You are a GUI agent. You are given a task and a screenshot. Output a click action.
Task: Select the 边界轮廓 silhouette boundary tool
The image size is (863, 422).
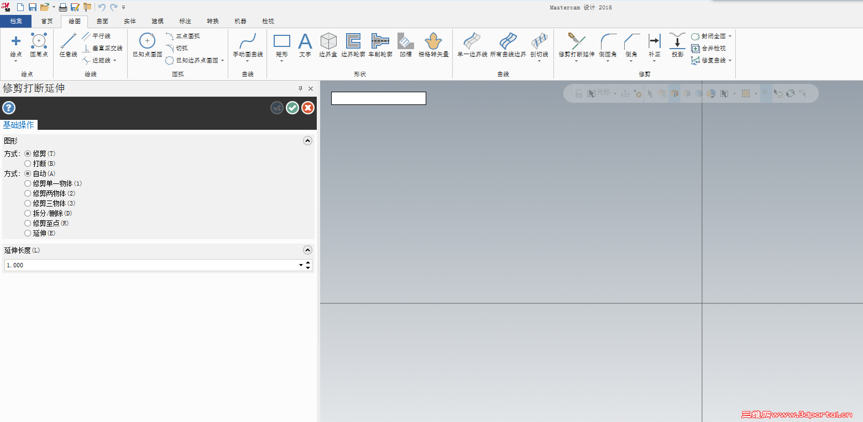click(353, 45)
